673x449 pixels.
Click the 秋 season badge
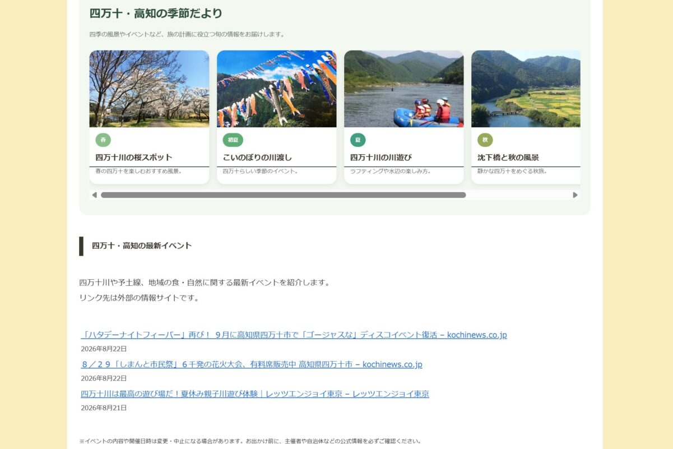485,140
